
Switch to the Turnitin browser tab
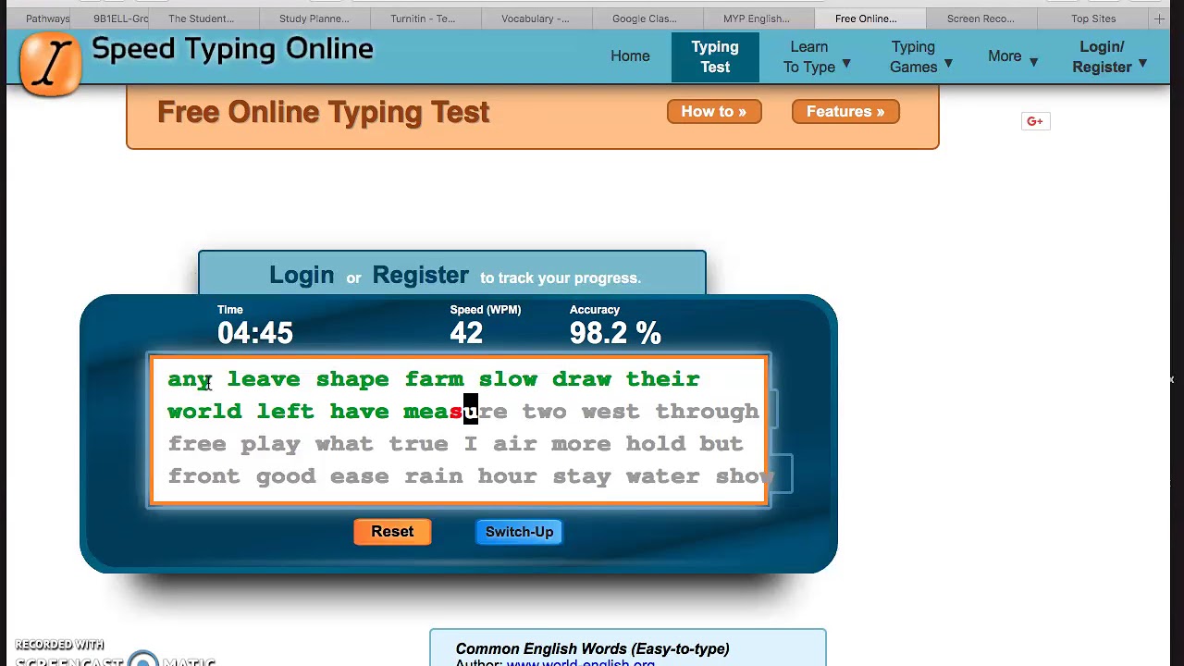click(423, 18)
